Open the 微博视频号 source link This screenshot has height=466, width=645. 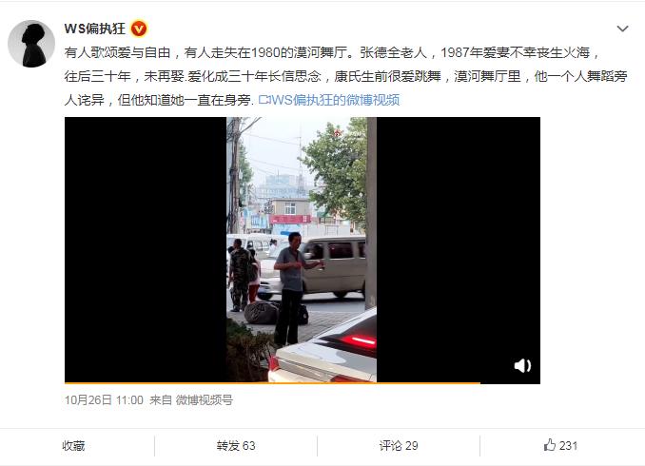[x=204, y=399]
